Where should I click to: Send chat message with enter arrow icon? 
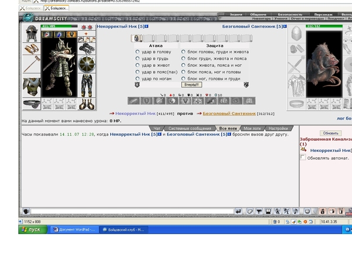click(238, 211)
